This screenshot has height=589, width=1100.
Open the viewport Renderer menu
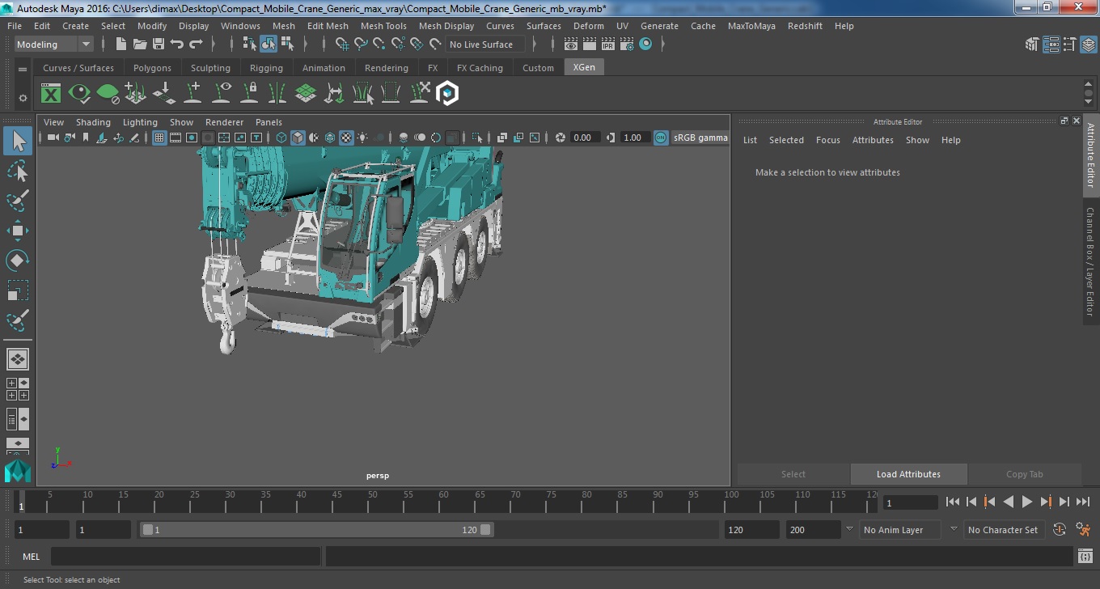[224, 122]
